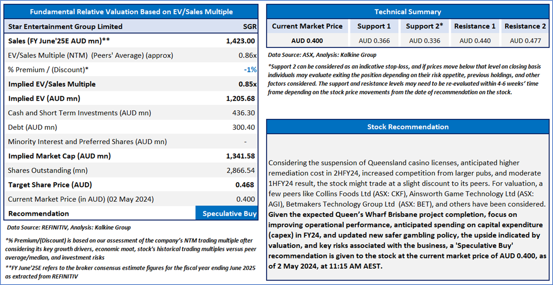Click the '**FY June'25E refers to' footnote

[x=130, y=272]
